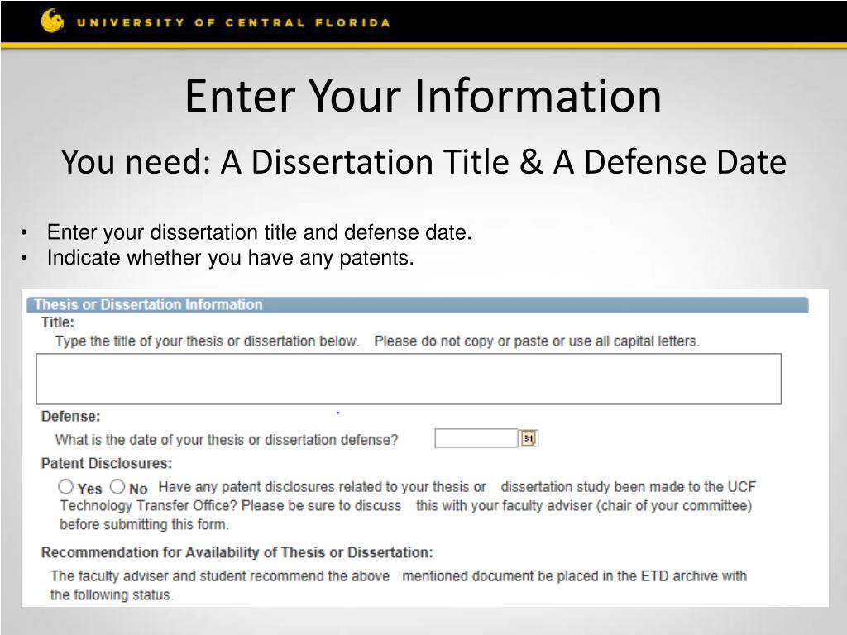
Task: Click 'Recommendation for Availability of Thesis or Dissertation:' heading
Action: (237, 553)
